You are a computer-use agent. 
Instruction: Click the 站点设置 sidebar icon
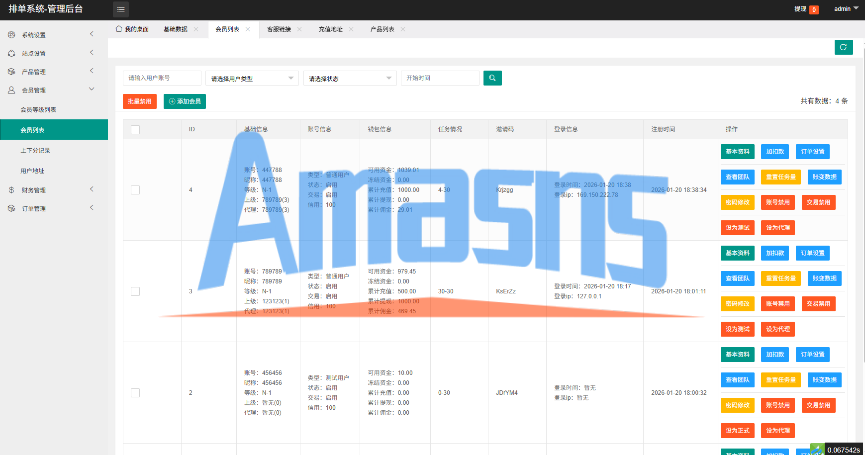(x=11, y=53)
